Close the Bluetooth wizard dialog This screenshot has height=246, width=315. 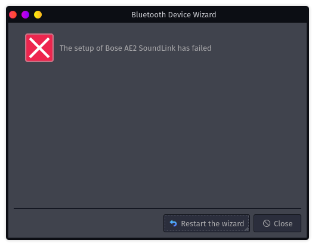click(x=277, y=223)
